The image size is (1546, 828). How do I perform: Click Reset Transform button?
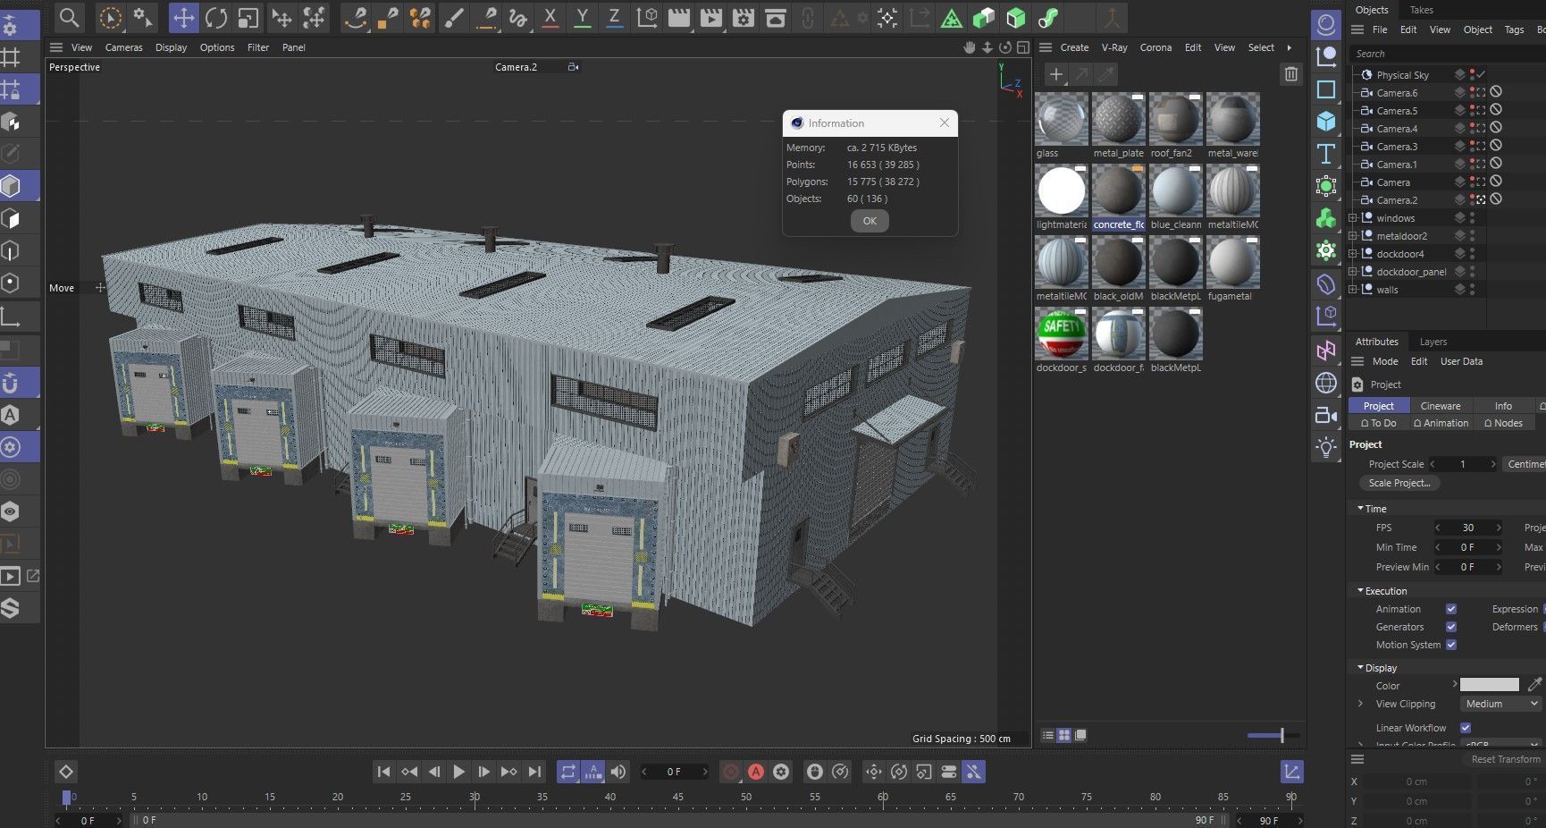click(x=1505, y=759)
